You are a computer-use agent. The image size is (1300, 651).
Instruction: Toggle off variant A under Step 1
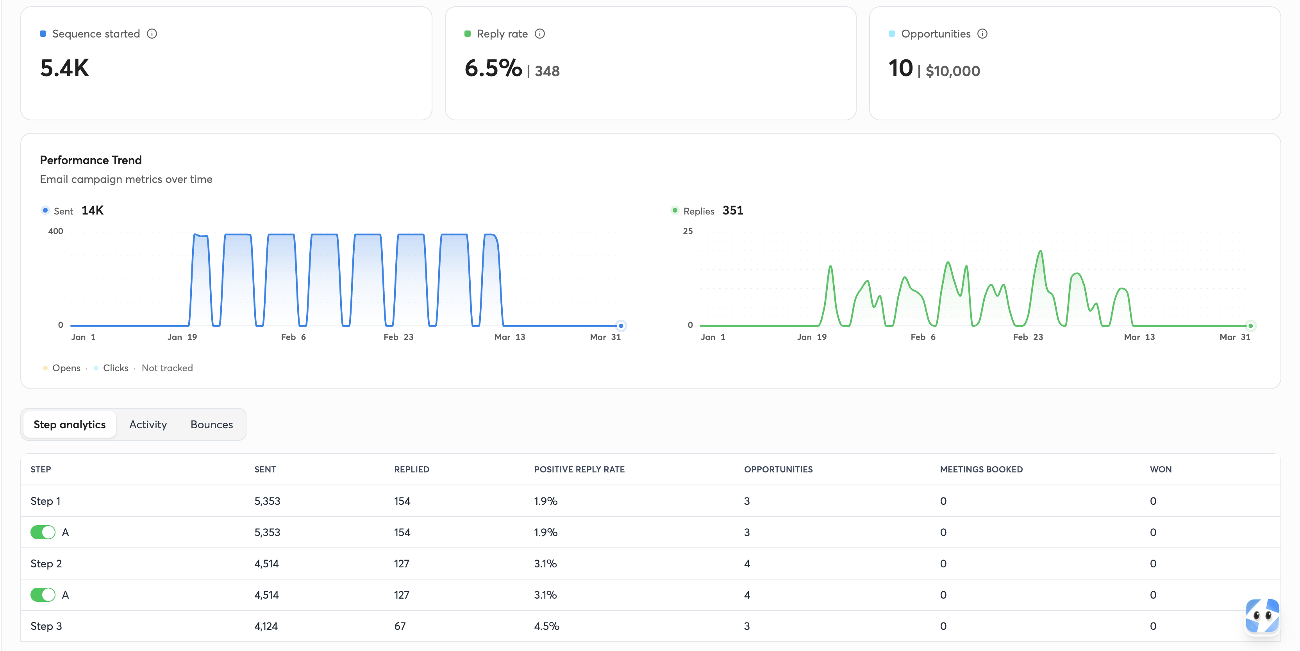click(x=43, y=533)
